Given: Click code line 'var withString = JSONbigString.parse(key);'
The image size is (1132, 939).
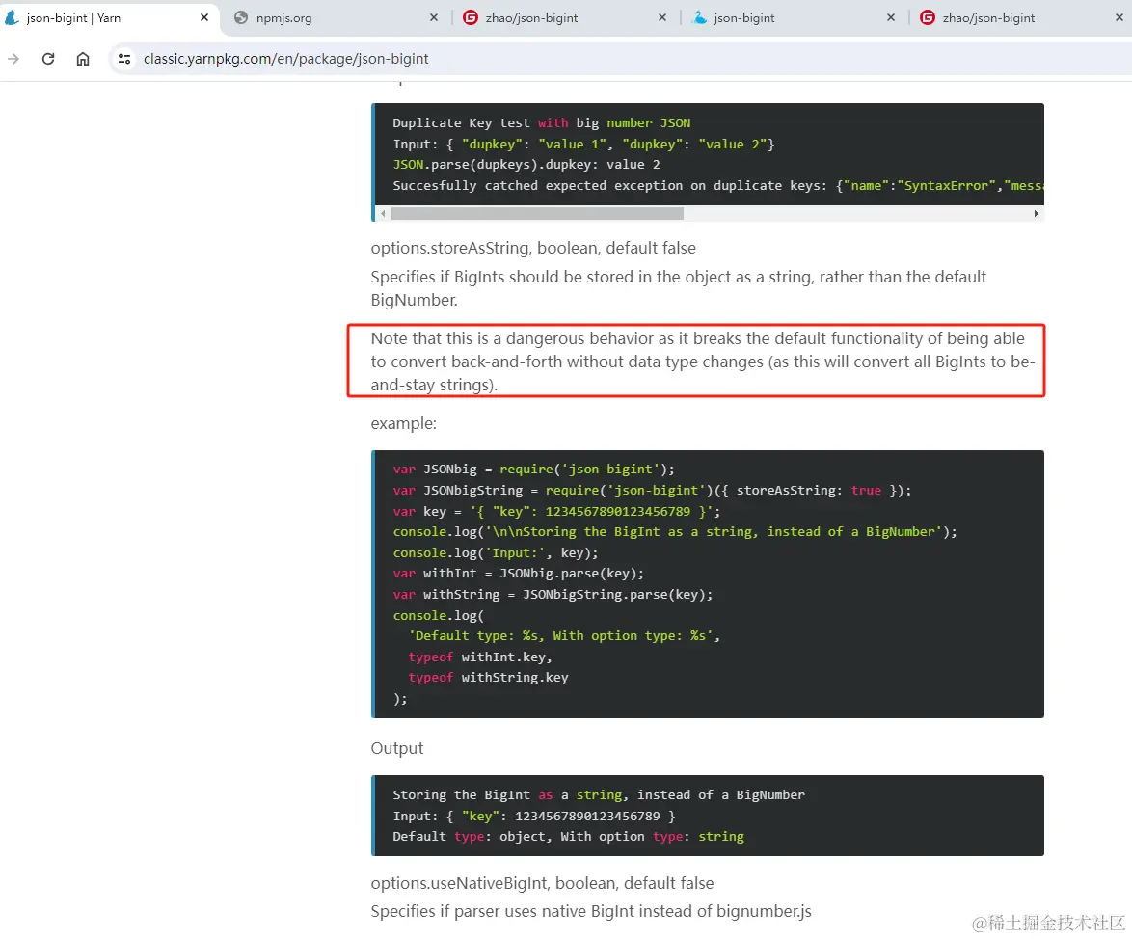Looking at the screenshot, I should click(x=553, y=594).
